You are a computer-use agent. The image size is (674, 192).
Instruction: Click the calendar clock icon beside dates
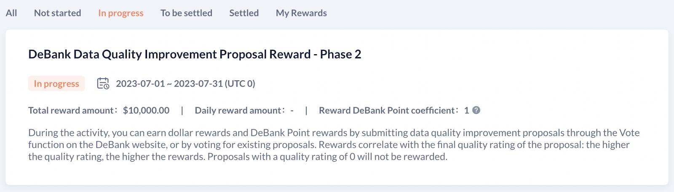click(103, 83)
